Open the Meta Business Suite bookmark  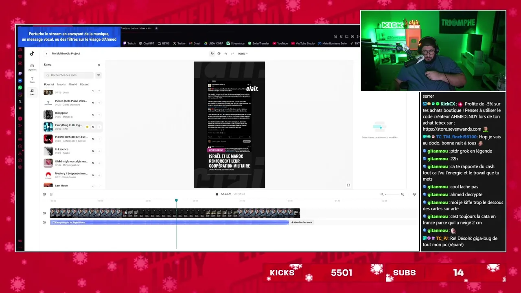point(333,44)
